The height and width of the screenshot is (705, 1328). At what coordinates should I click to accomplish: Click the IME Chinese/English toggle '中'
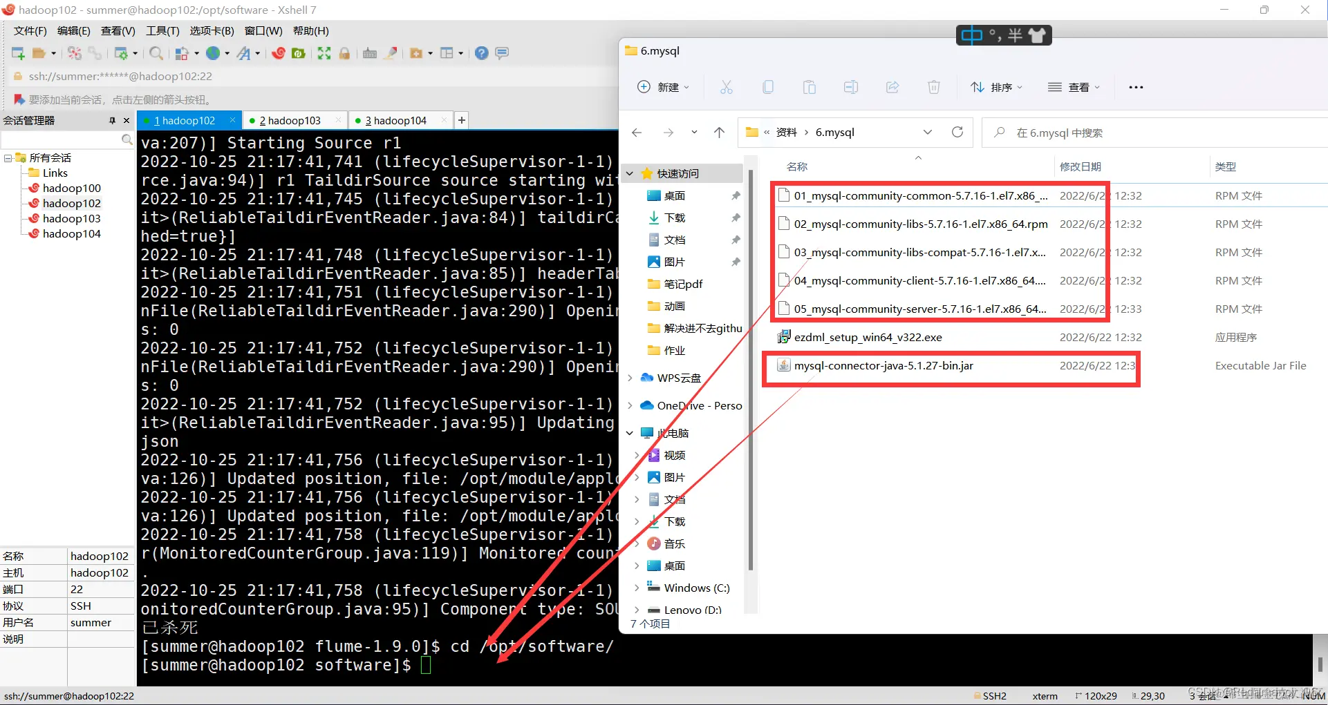point(971,35)
